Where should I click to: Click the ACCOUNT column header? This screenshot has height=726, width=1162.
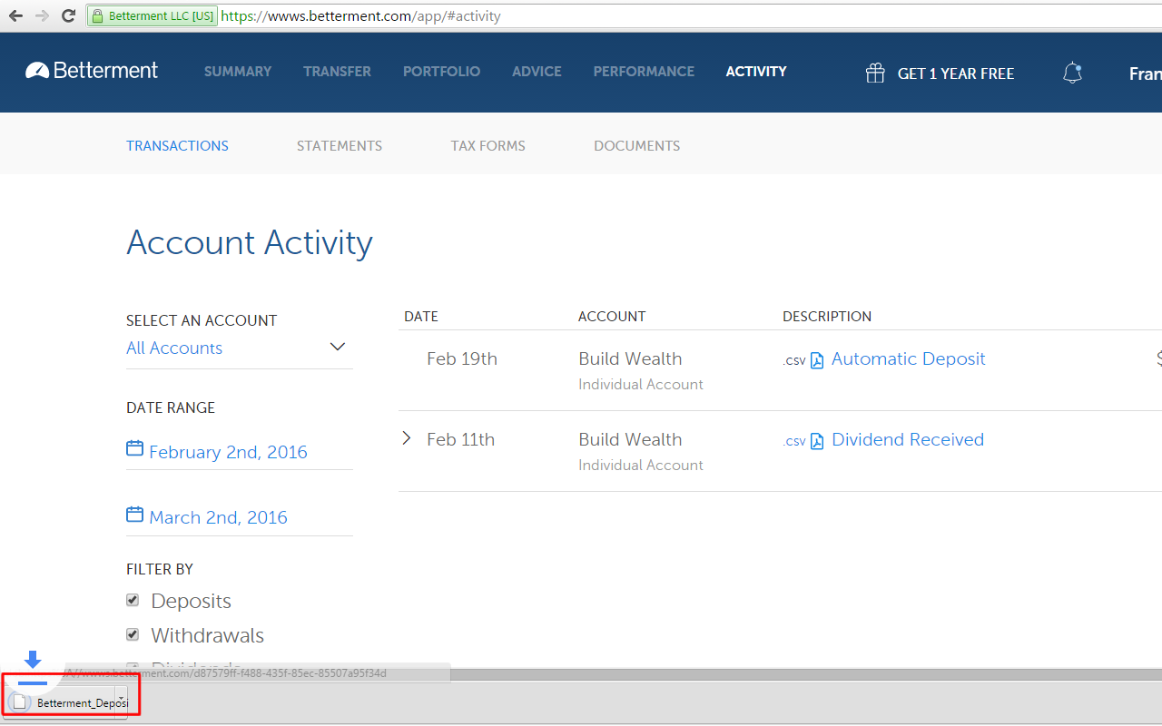[612, 317]
